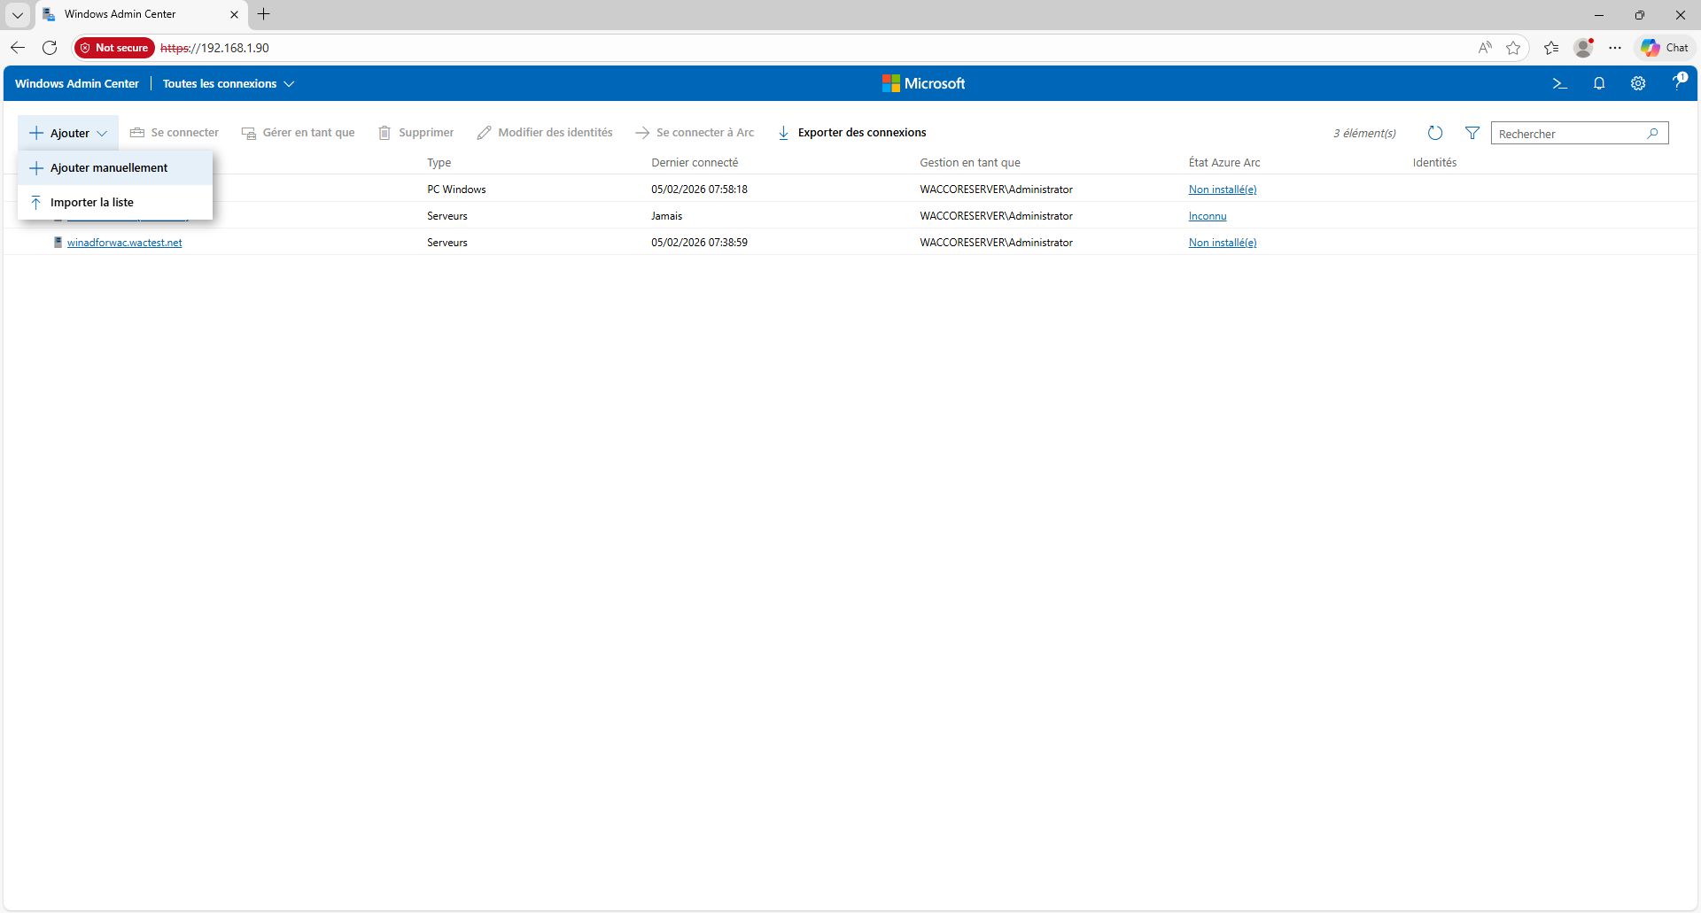Open the notifications bell
This screenshot has width=1701, height=913.
pos(1599,83)
